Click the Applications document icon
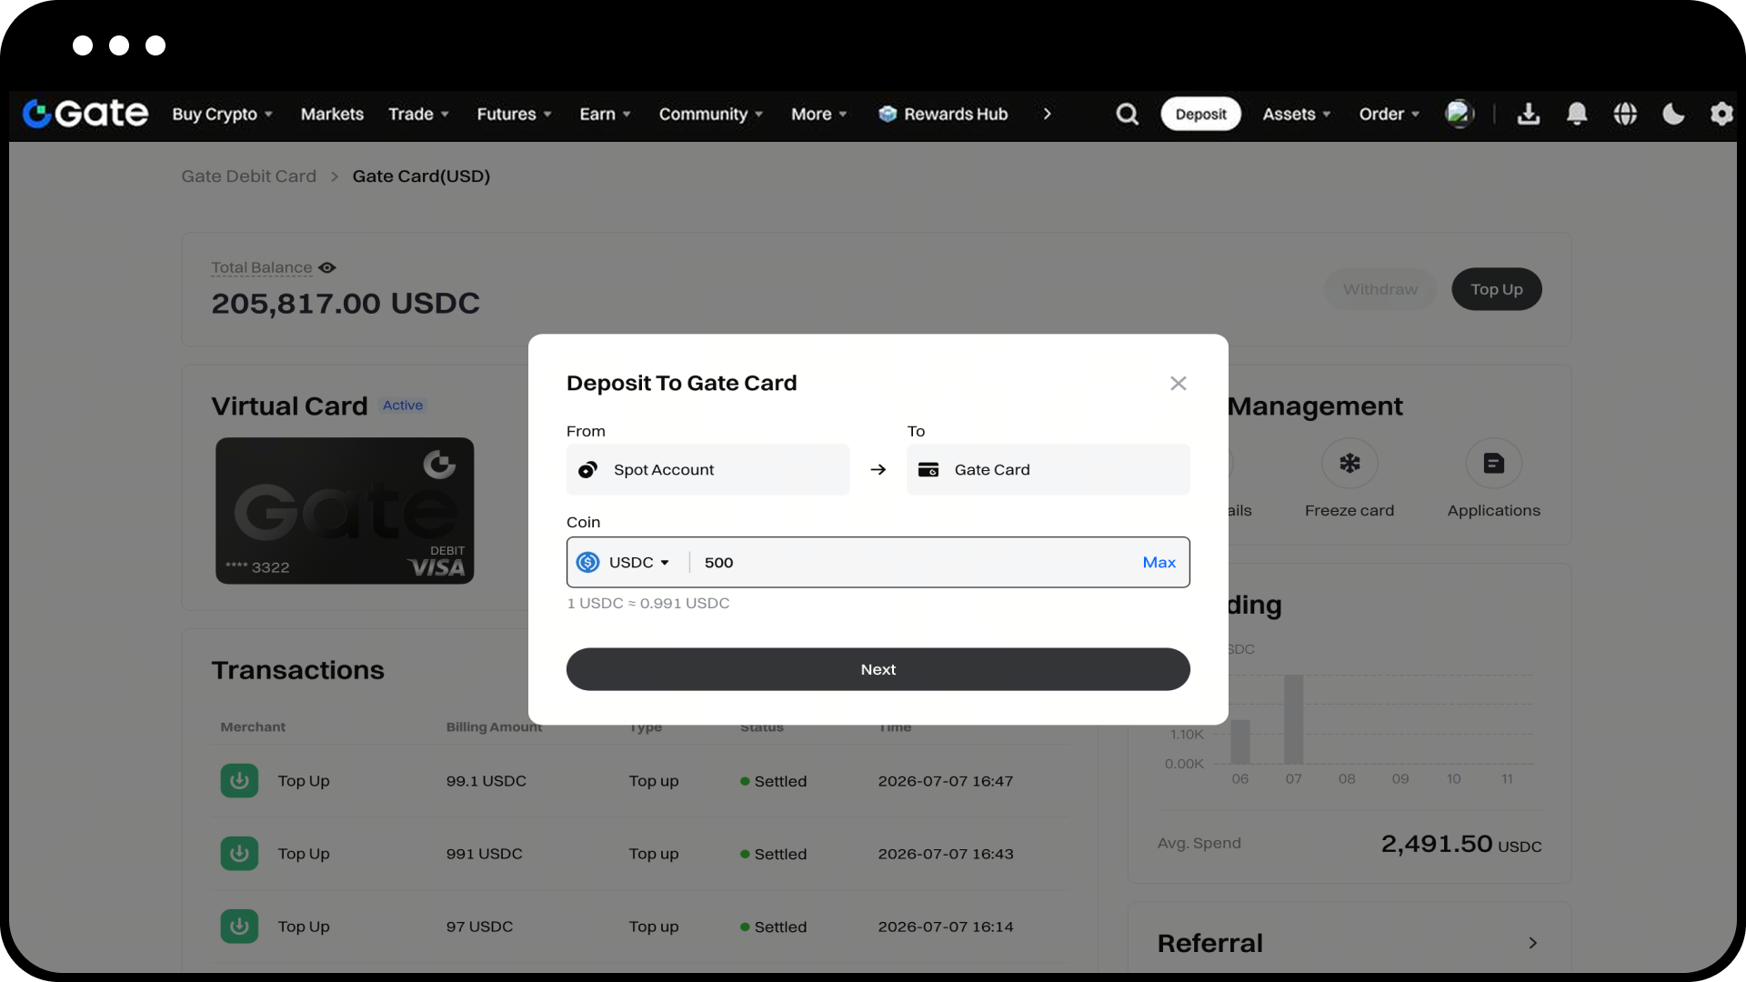Image resolution: width=1746 pixels, height=982 pixels. pyautogui.click(x=1493, y=464)
